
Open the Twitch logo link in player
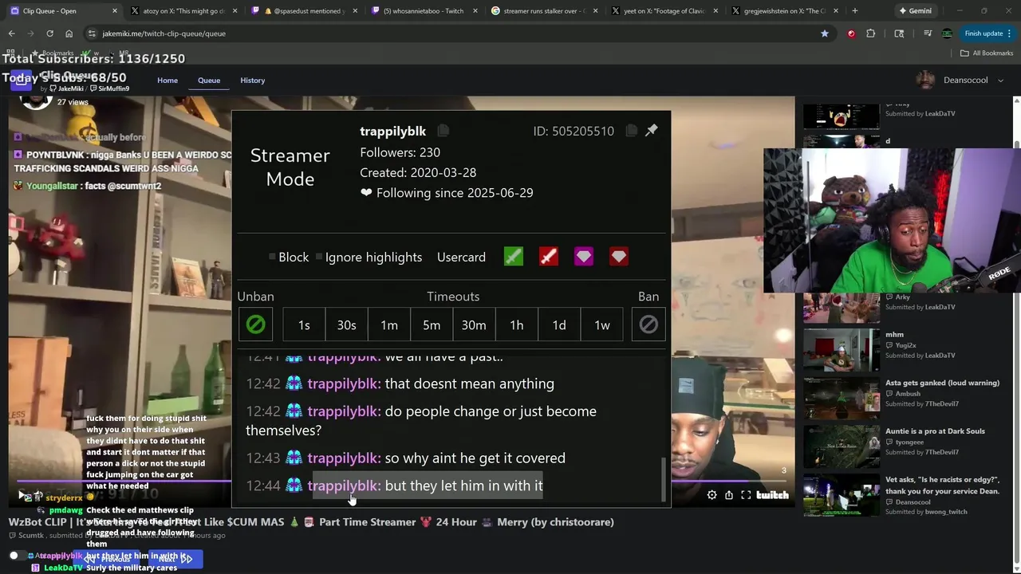(x=772, y=495)
